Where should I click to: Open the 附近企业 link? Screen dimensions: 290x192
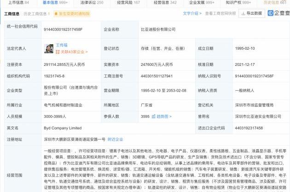(115, 140)
